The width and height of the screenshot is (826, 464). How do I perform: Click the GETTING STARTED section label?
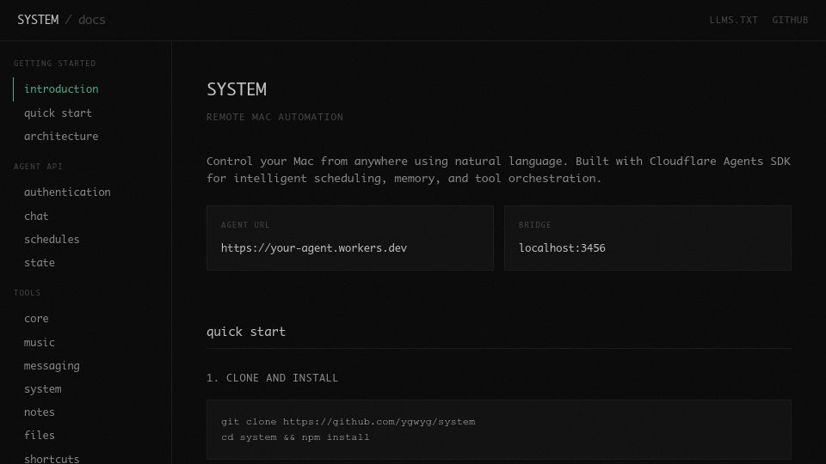click(x=55, y=64)
